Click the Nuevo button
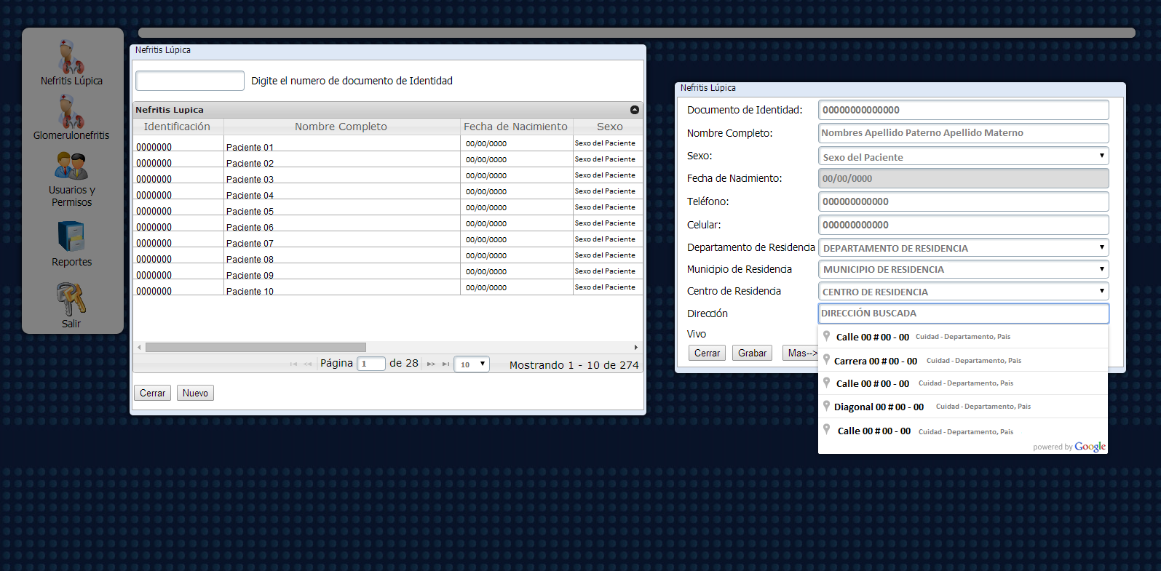This screenshot has height=571, width=1161. click(x=195, y=394)
